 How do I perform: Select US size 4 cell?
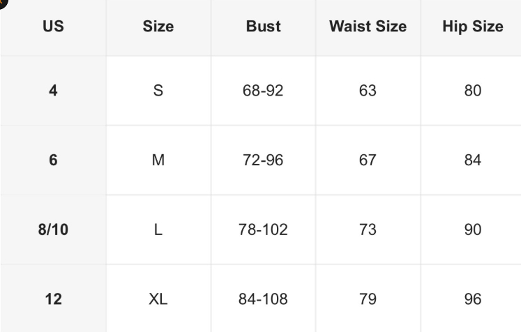[x=53, y=91]
